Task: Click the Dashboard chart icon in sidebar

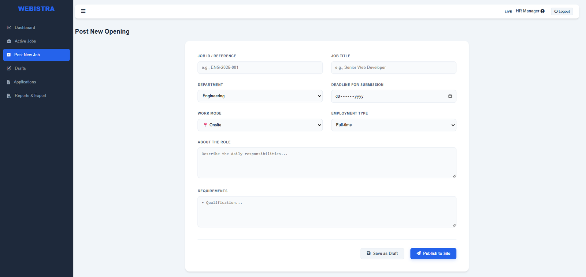Action: tap(9, 27)
